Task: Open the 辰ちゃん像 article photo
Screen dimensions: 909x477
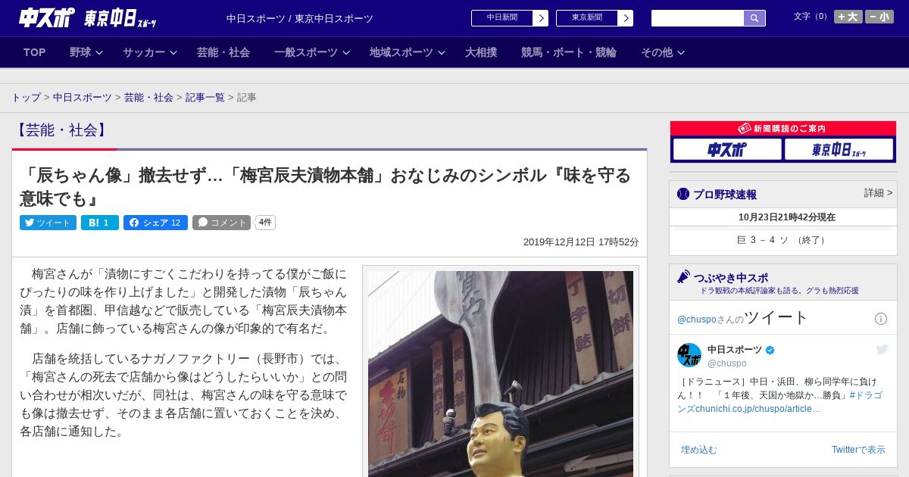Action: (x=501, y=374)
